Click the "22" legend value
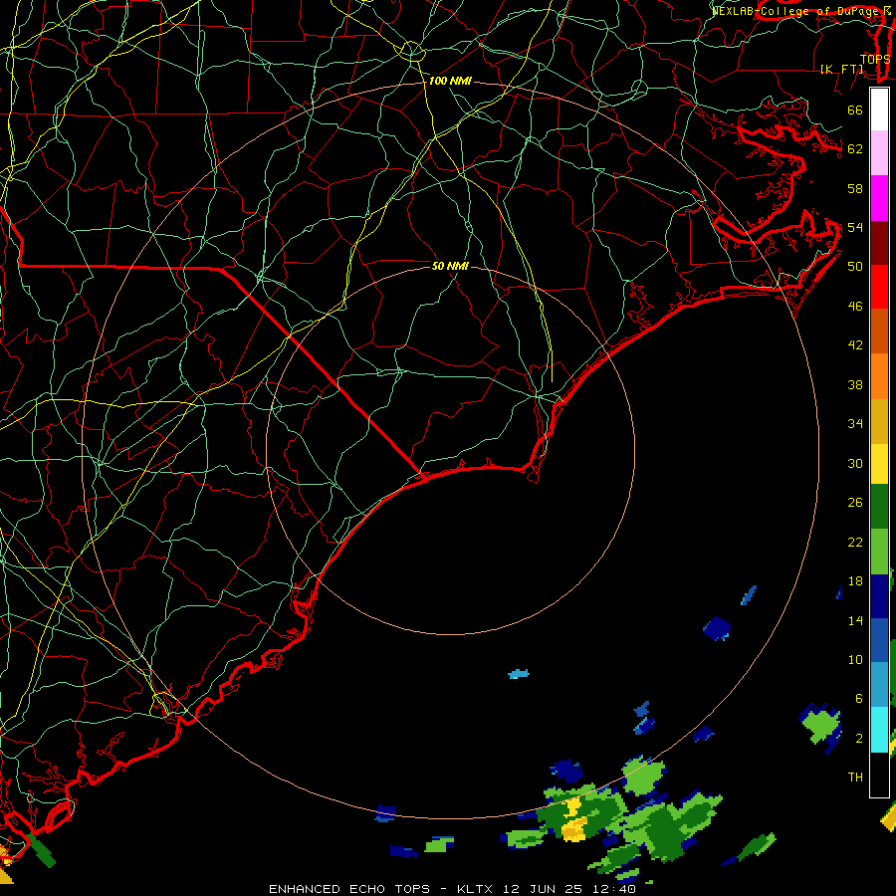Screen dimensions: 896x896 (x=855, y=542)
